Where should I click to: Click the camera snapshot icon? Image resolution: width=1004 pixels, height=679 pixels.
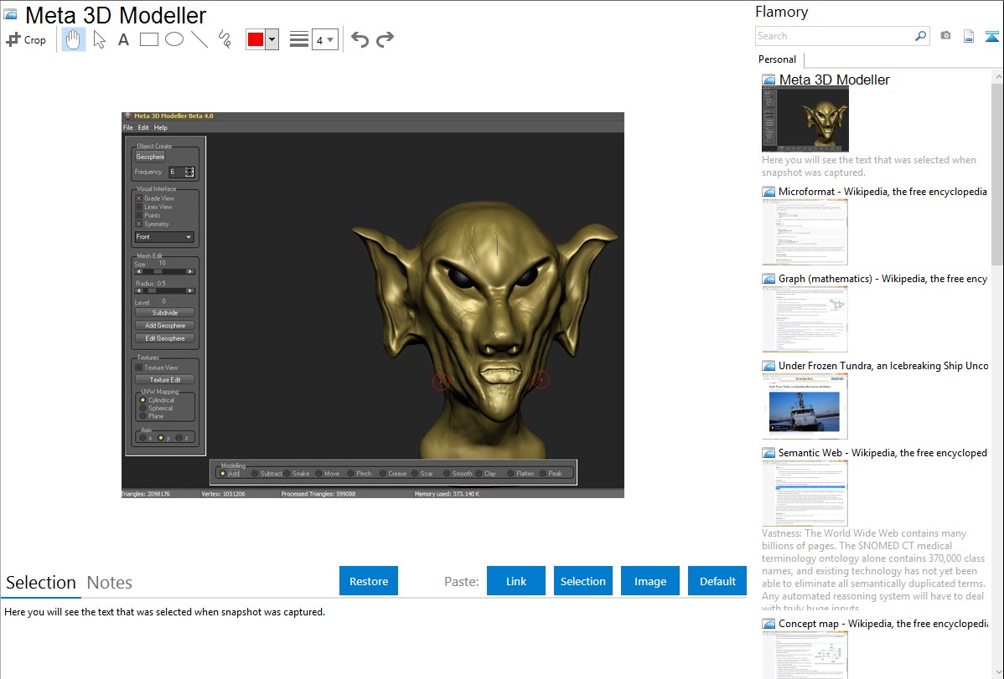(x=945, y=36)
